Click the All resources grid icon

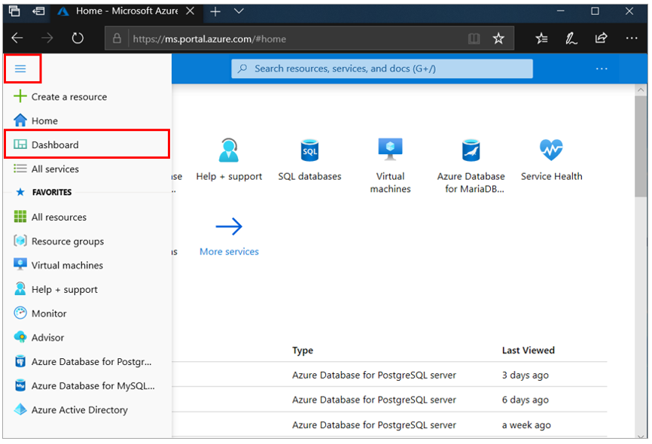(20, 217)
